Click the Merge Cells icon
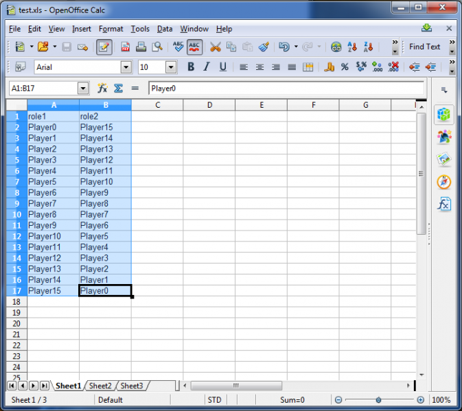 (308, 67)
